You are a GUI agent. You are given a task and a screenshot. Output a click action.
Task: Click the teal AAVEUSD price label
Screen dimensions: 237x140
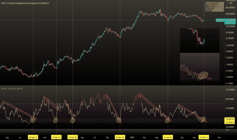220,20
